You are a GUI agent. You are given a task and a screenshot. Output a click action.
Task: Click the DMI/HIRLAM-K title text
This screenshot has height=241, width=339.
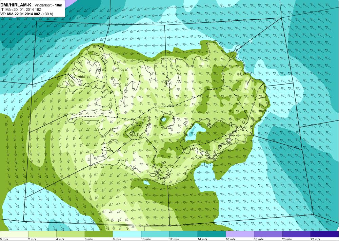[16, 4]
